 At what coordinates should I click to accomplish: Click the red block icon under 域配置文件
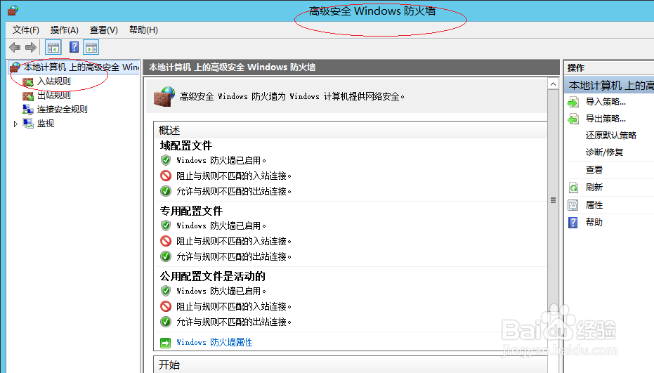[x=166, y=176]
